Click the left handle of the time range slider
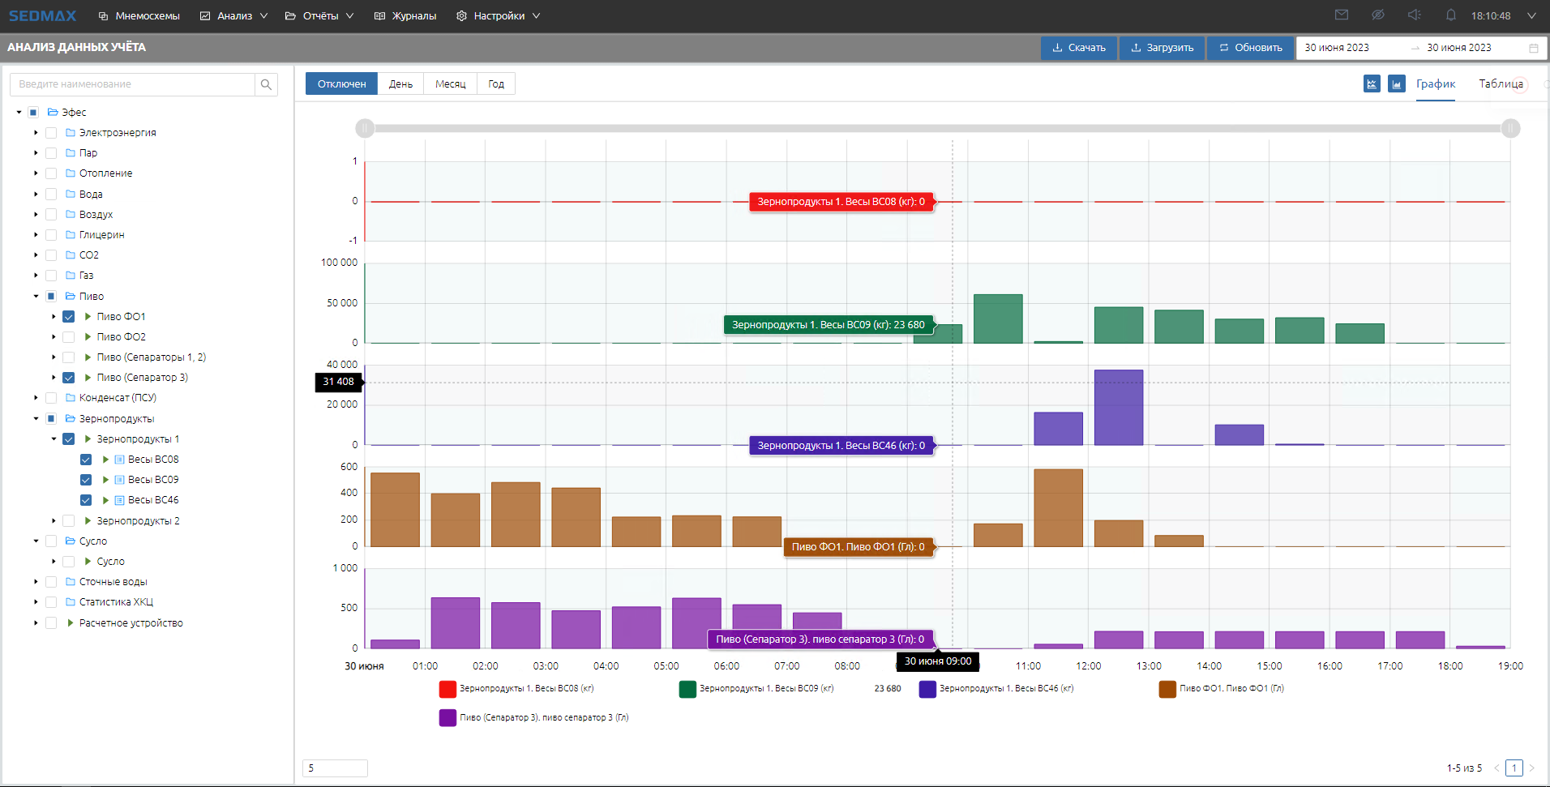 [365, 128]
